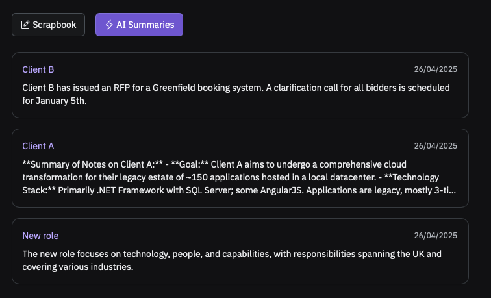Open the New role summary title
The width and height of the screenshot is (491, 298).
40,236
